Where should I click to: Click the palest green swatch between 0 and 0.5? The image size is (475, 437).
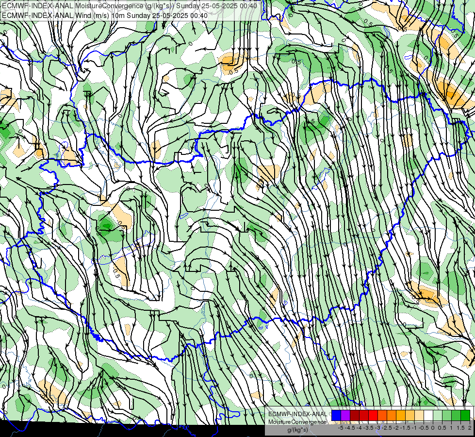(x=438, y=415)
